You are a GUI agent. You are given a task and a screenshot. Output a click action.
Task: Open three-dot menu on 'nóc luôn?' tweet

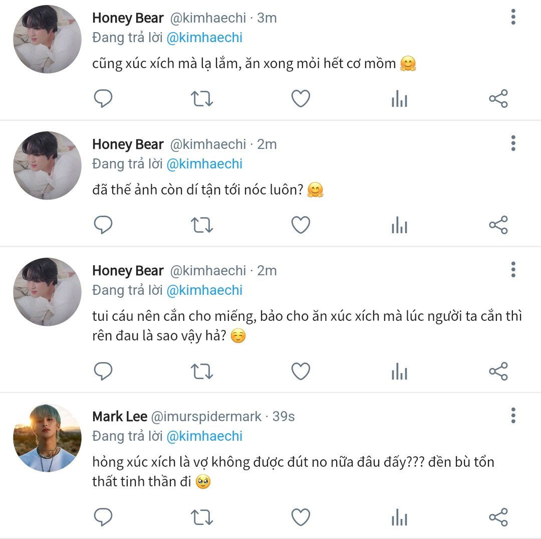tap(513, 143)
